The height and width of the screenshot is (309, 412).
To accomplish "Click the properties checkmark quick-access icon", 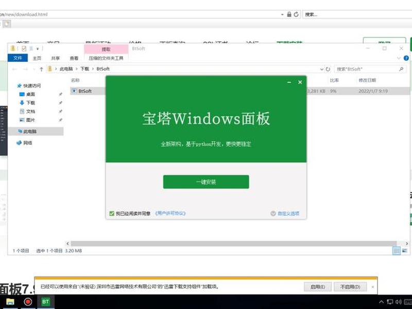I will pos(24,48).
